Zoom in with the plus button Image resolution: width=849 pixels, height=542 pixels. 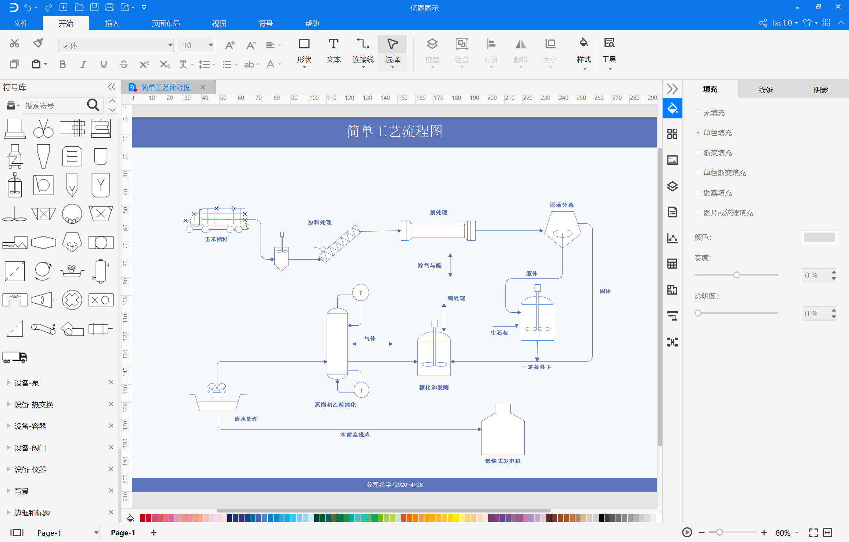pyautogui.click(x=764, y=533)
